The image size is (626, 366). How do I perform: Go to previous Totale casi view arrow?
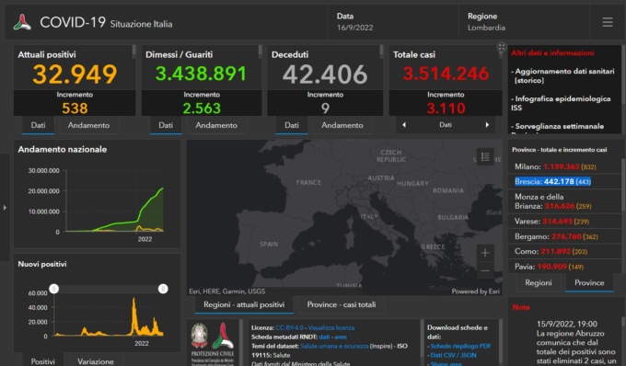pyautogui.click(x=404, y=125)
